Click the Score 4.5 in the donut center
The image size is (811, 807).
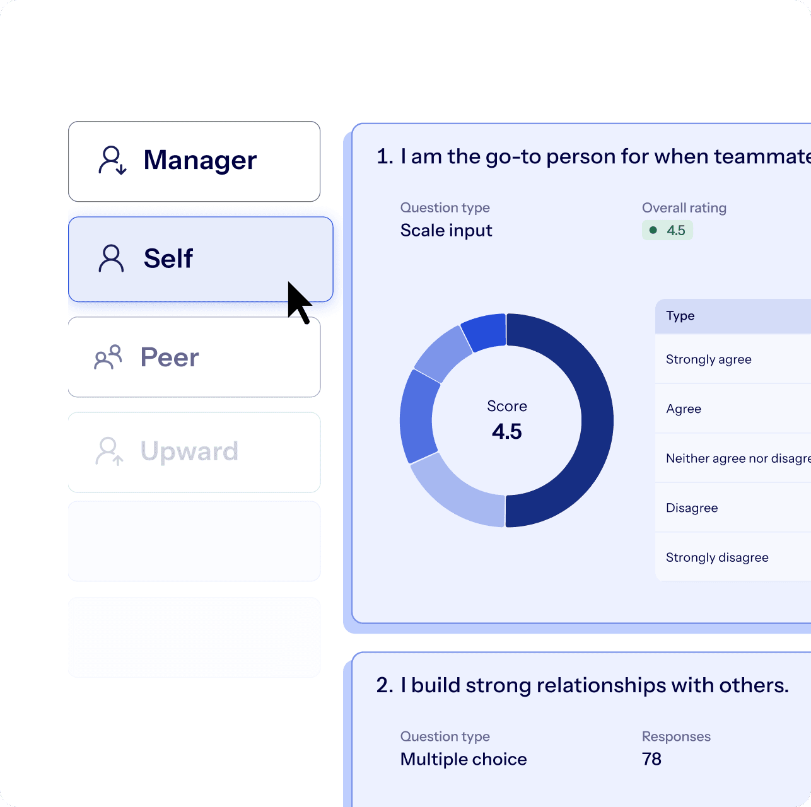(x=506, y=419)
